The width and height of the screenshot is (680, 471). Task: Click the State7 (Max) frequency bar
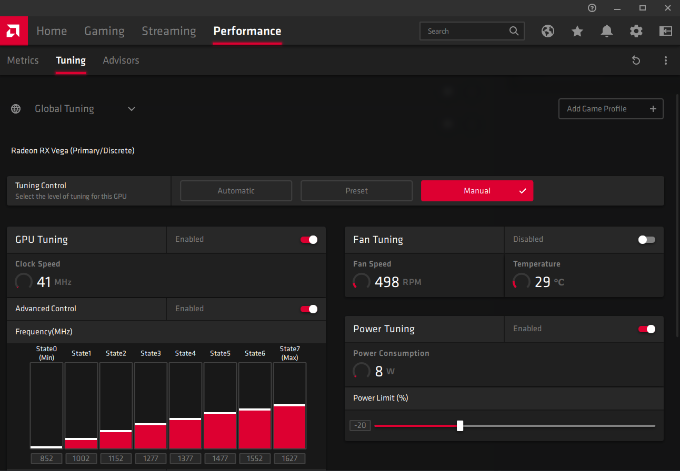point(289,406)
